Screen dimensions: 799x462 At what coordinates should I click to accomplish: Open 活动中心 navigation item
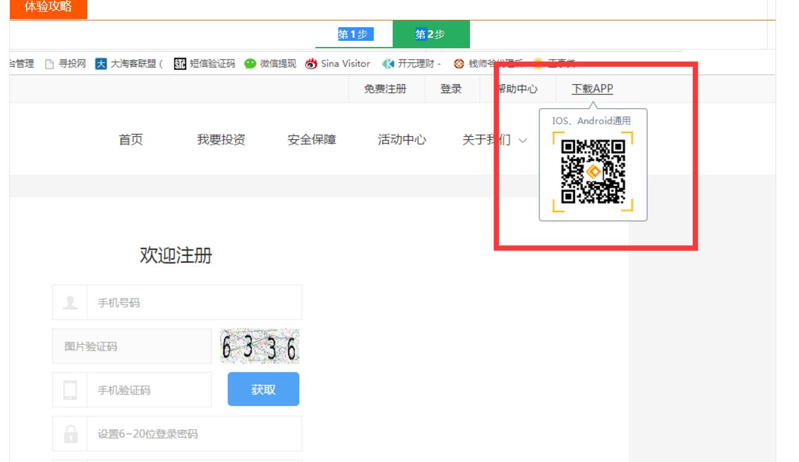point(402,140)
